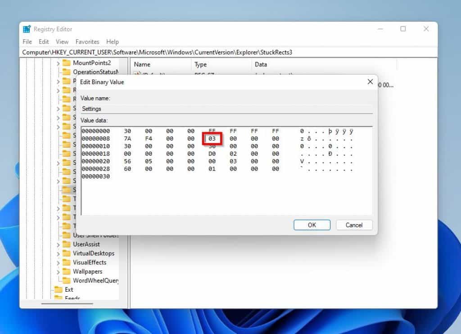Close the Edit Binary Value dialog
Screen dimensions: 461x334
point(370,82)
